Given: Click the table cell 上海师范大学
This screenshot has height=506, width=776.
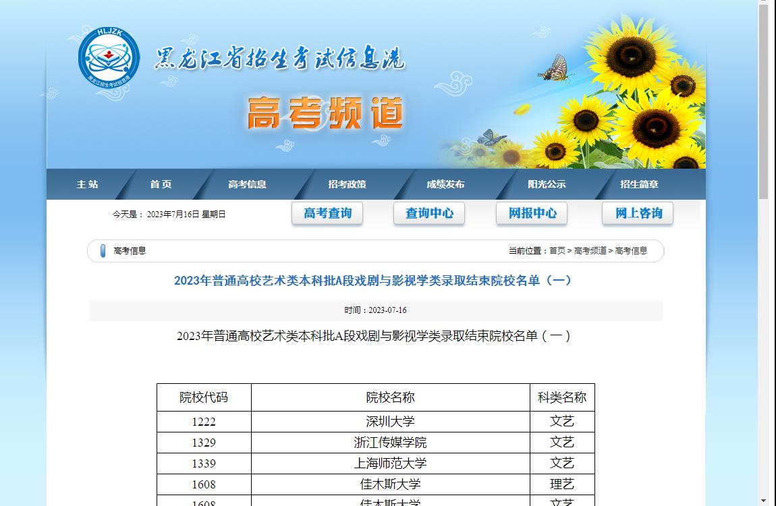Looking at the screenshot, I should 391,463.
